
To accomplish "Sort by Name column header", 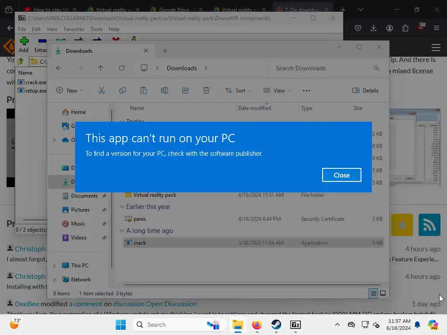I will 137,108.
